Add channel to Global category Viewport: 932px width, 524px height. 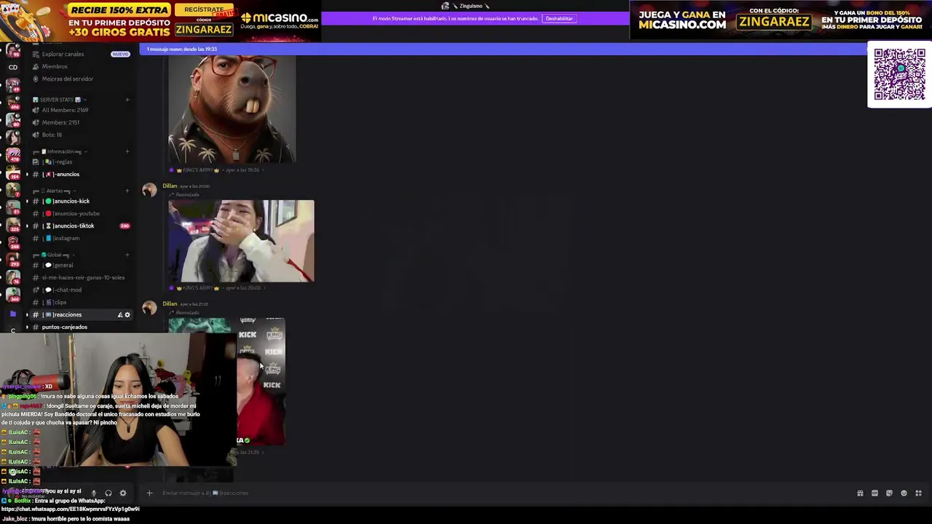coord(127,255)
